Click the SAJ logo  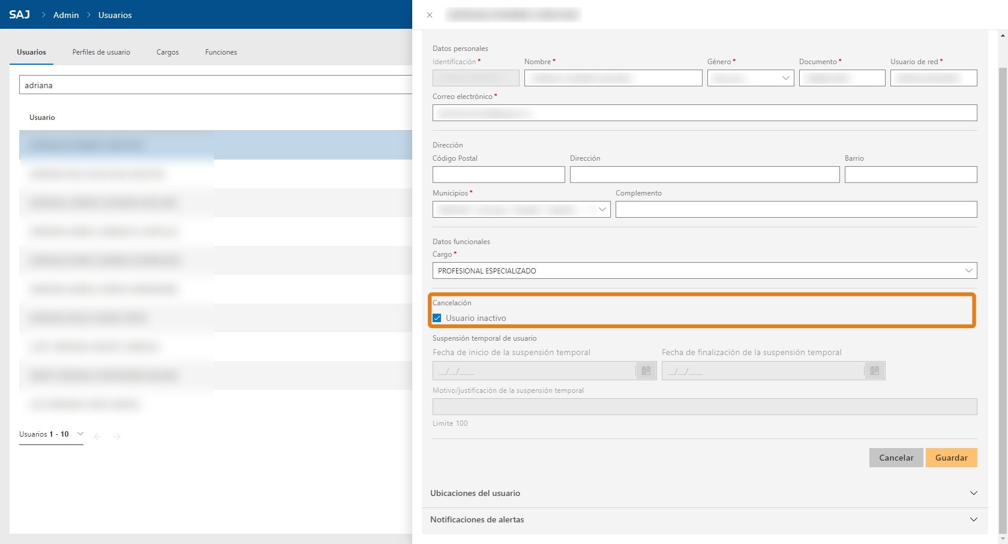(x=19, y=14)
